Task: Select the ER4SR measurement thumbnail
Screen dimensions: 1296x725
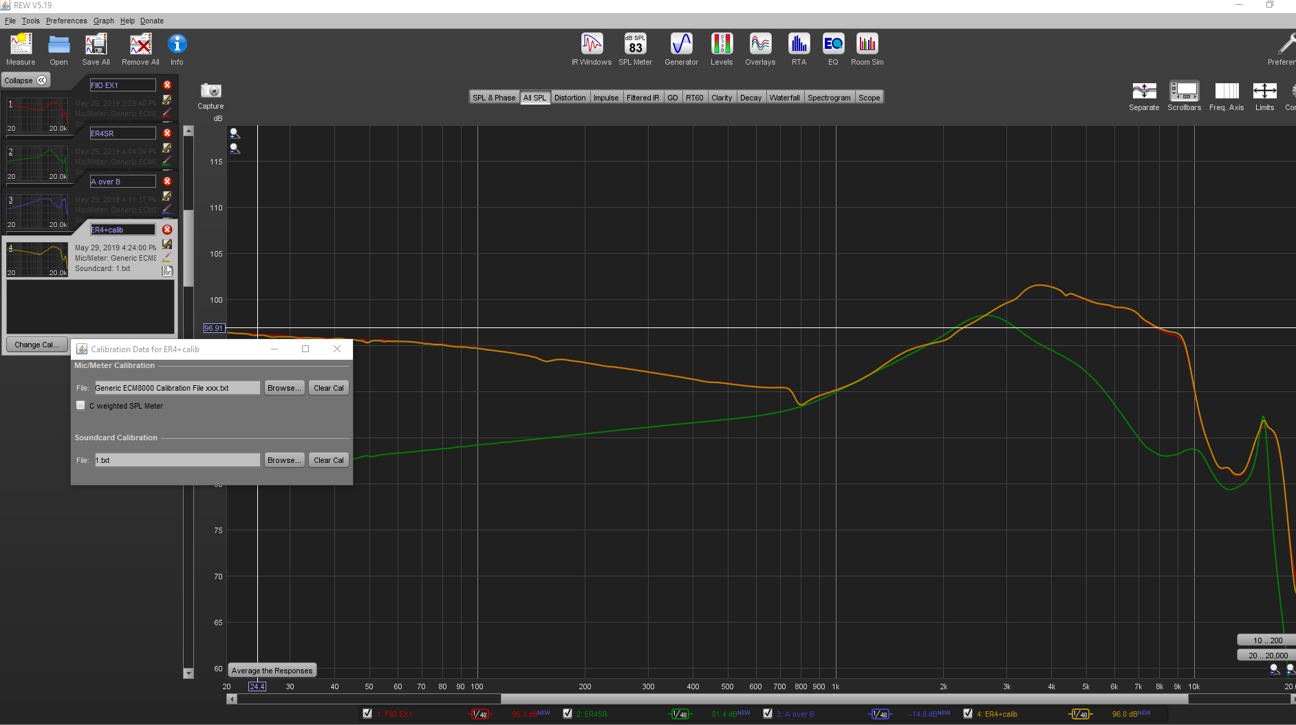Action: [37, 163]
